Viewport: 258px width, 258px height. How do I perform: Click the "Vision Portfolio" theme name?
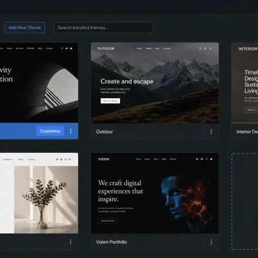pos(112,242)
